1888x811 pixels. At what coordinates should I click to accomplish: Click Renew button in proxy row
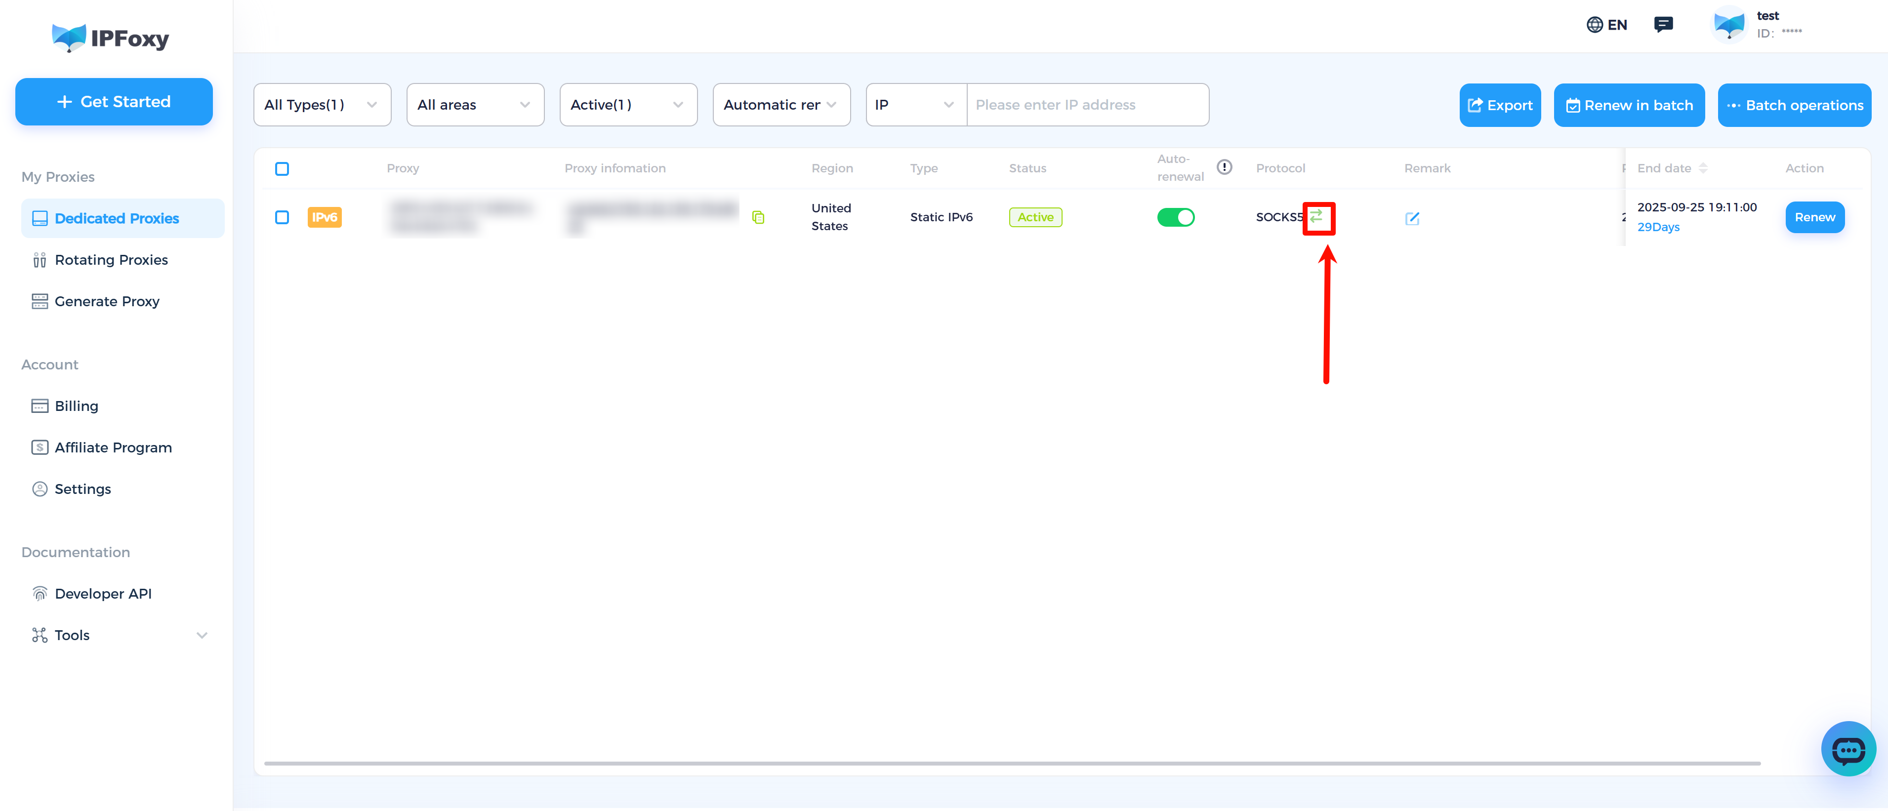[x=1815, y=218]
